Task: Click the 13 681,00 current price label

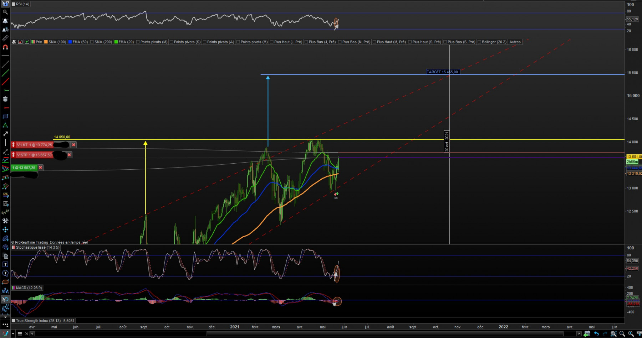Action: coord(634,157)
